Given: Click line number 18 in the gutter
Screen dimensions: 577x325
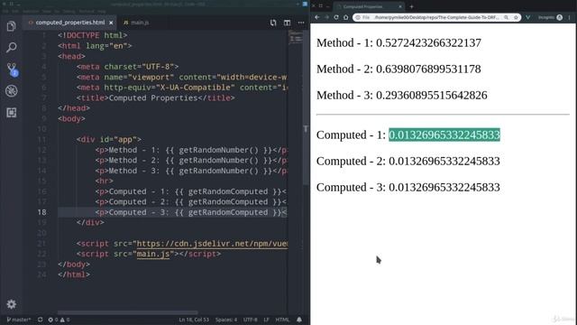Looking at the screenshot, I should coord(41,212).
